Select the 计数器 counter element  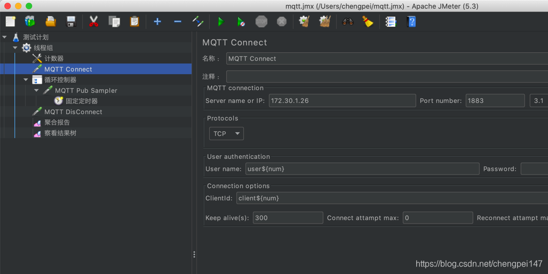coord(54,58)
